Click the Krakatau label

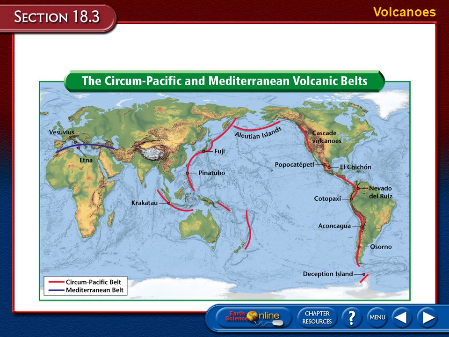coord(145,203)
